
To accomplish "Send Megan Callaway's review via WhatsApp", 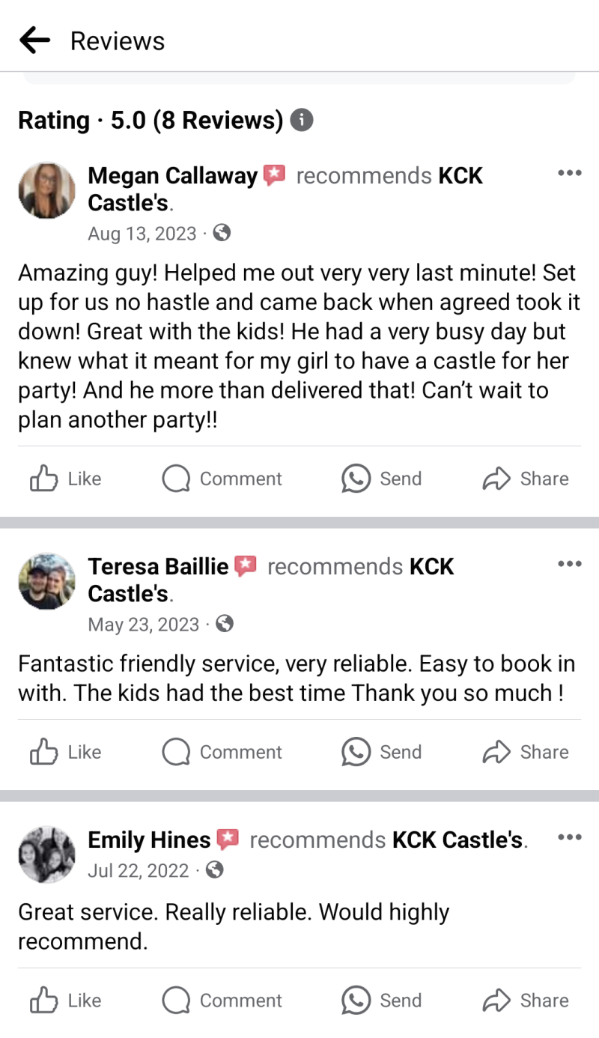I will pos(381,479).
